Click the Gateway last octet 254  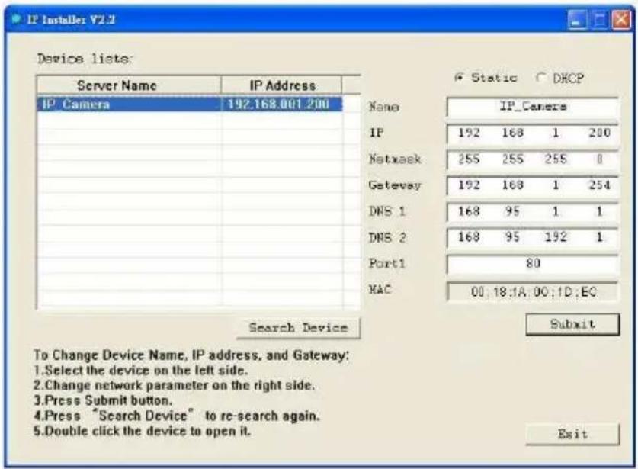(x=599, y=185)
